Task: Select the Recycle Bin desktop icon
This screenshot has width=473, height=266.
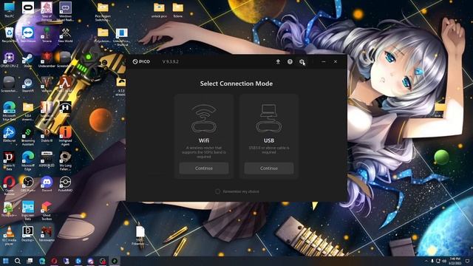Action: pyautogui.click(x=9, y=35)
